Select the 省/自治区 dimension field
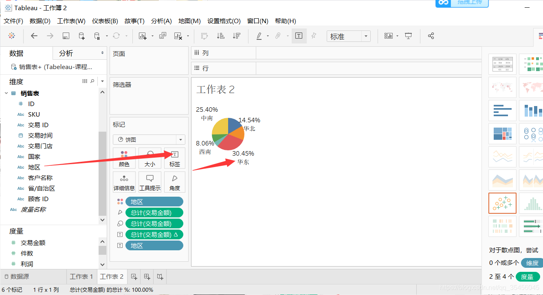This screenshot has height=295, width=543. pos(42,188)
